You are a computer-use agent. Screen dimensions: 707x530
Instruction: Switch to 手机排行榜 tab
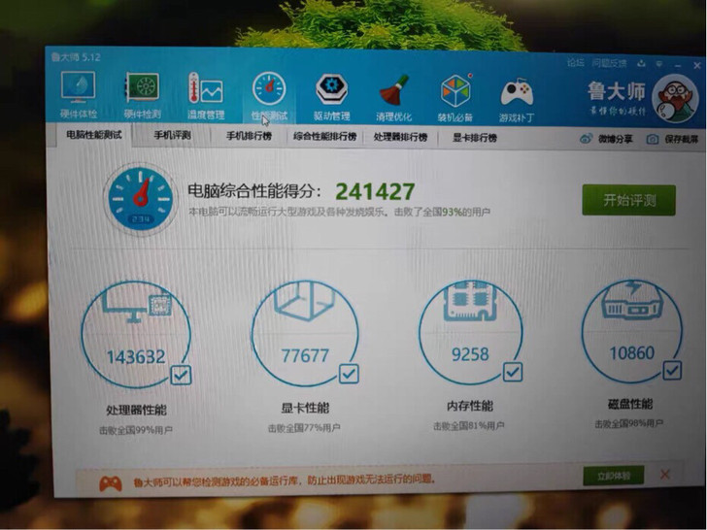[249, 136]
